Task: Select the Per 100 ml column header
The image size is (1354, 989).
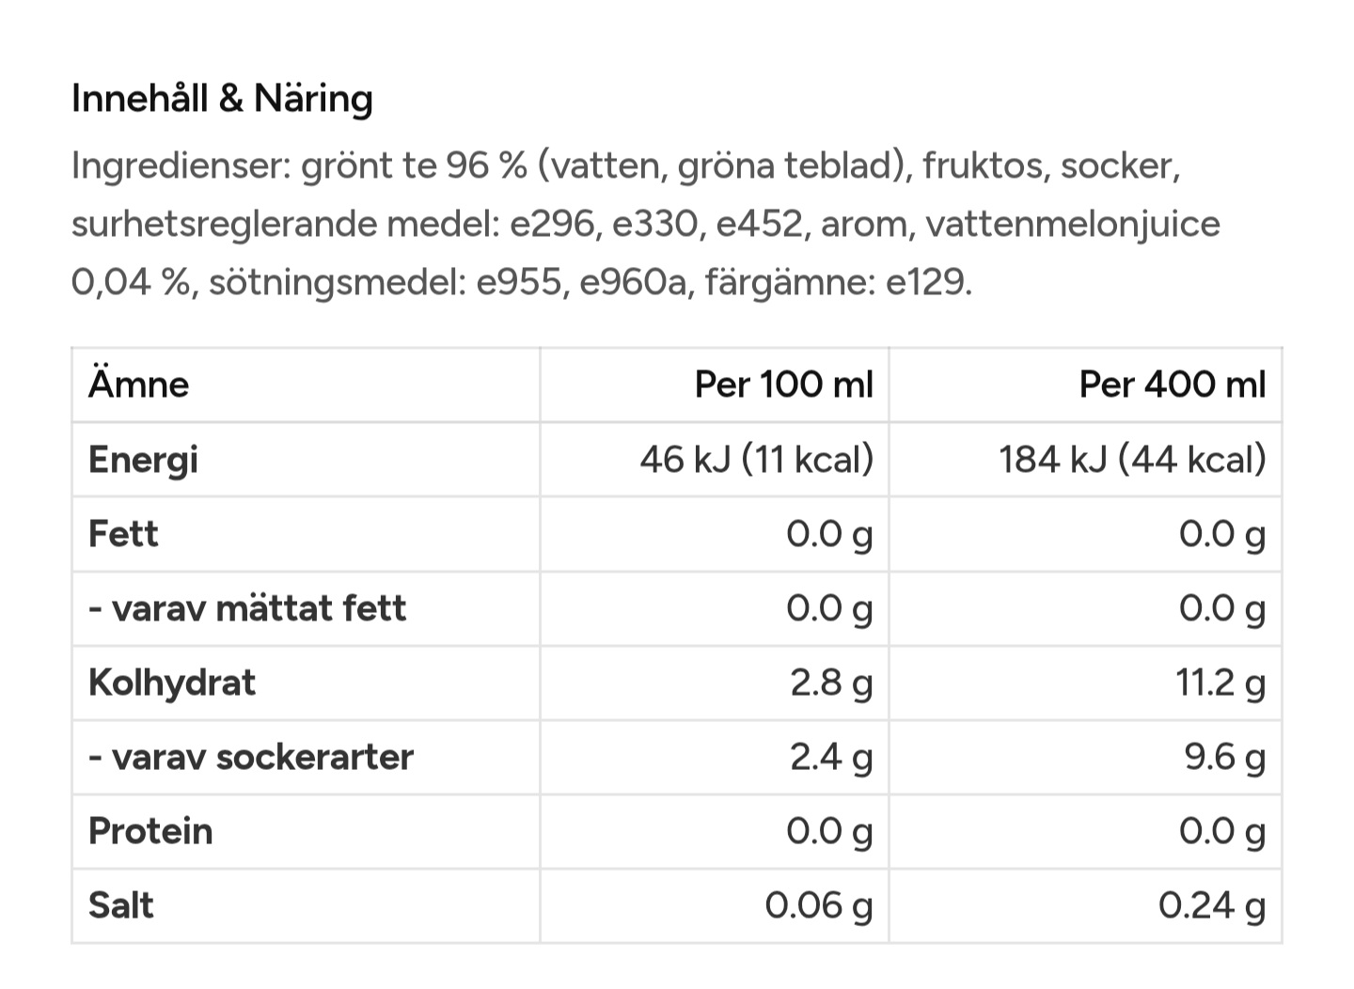Action: point(784,385)
